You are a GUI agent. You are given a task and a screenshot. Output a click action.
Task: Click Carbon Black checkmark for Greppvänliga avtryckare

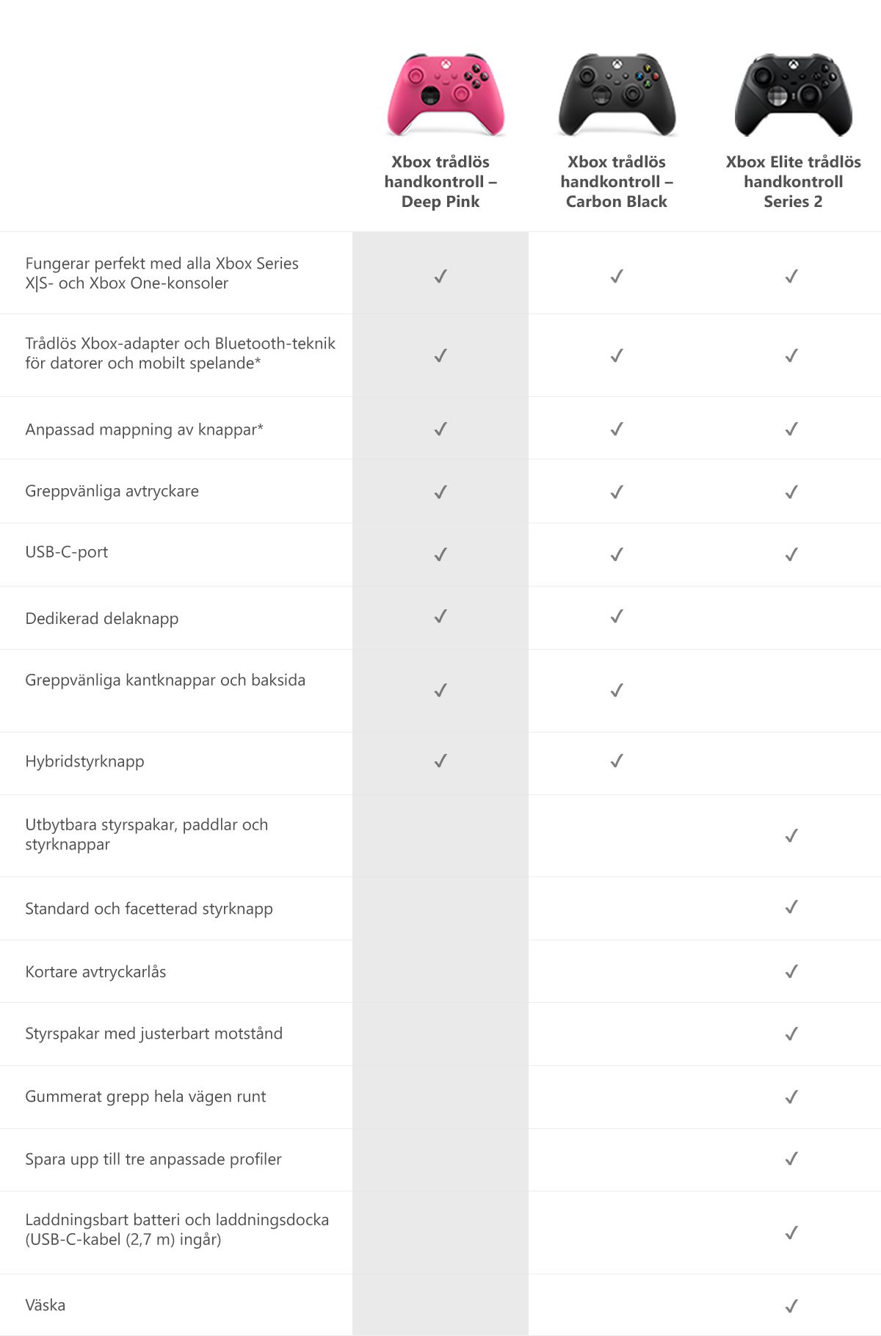click(617, 492)
